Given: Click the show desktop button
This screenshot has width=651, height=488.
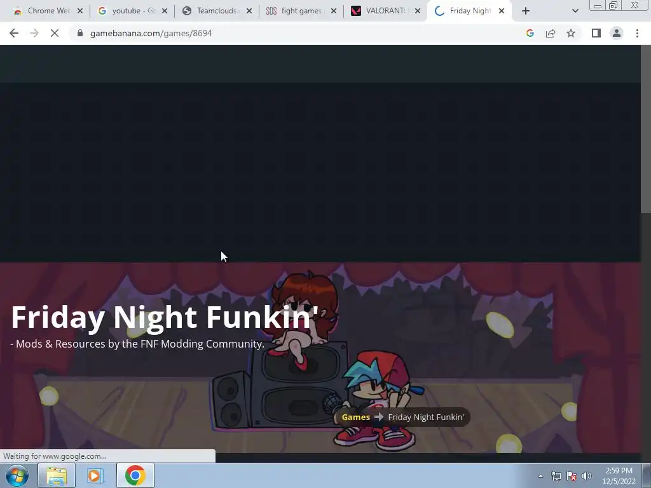Looking at the screenshot, I should (647, 475).
